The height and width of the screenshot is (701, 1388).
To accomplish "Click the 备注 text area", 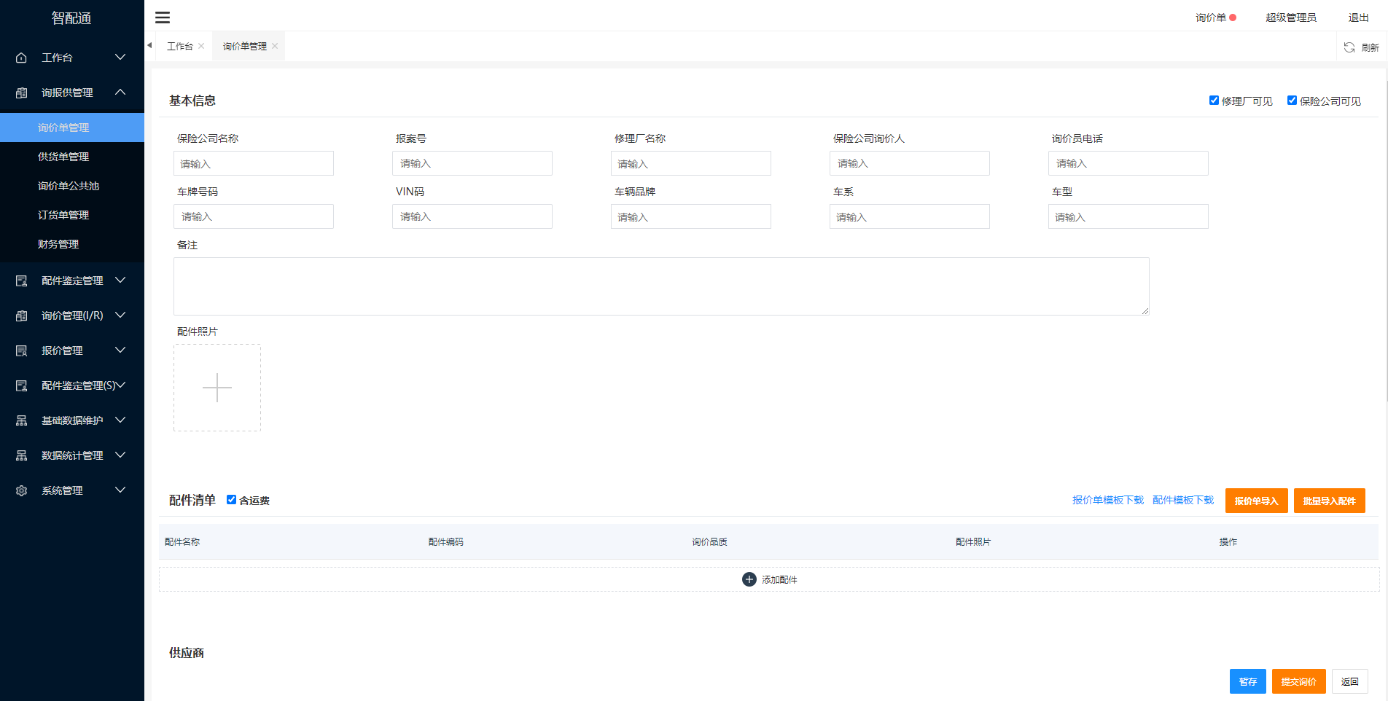I will [661, 286].
